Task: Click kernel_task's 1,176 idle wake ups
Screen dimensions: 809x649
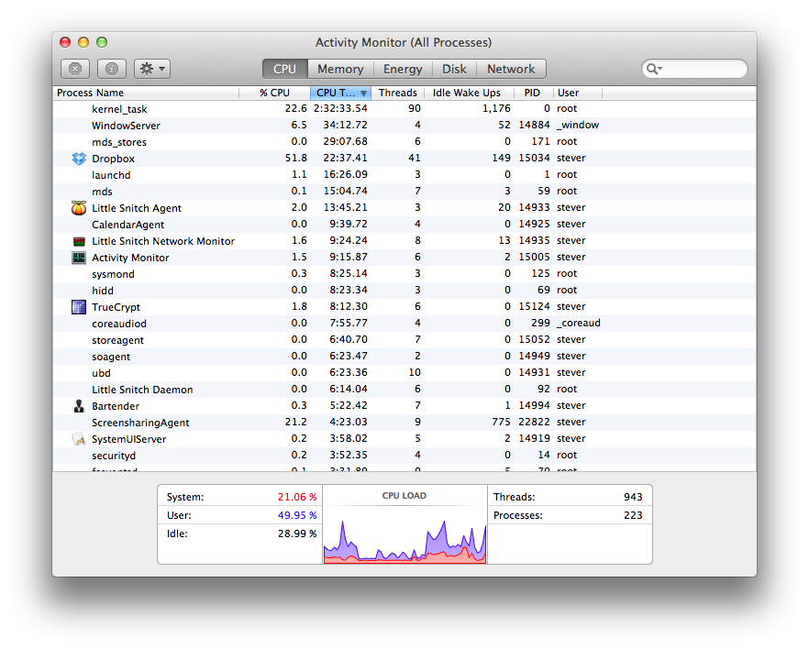Action: point(496,108)
